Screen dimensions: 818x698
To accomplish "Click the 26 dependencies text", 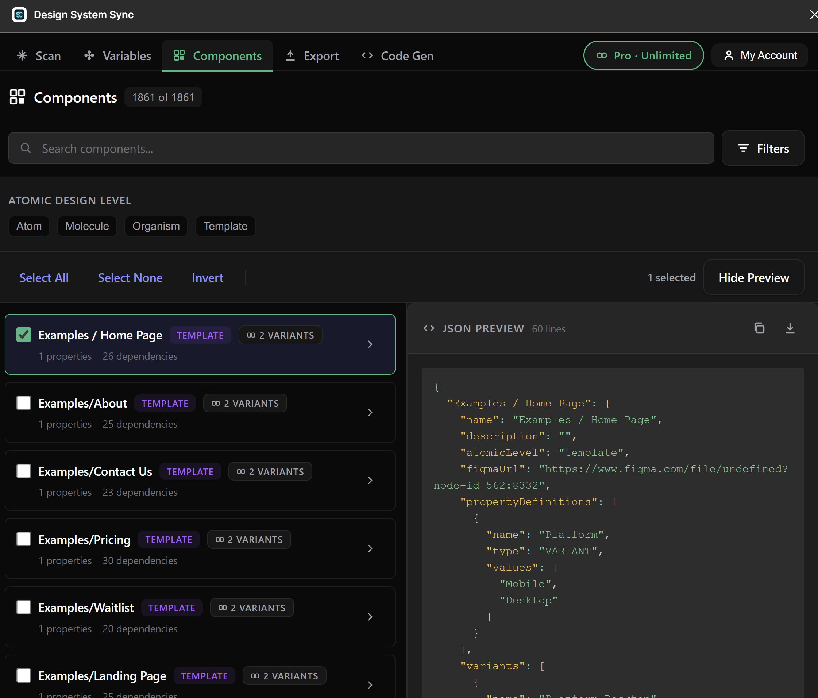I will click(x=140, y=356).
